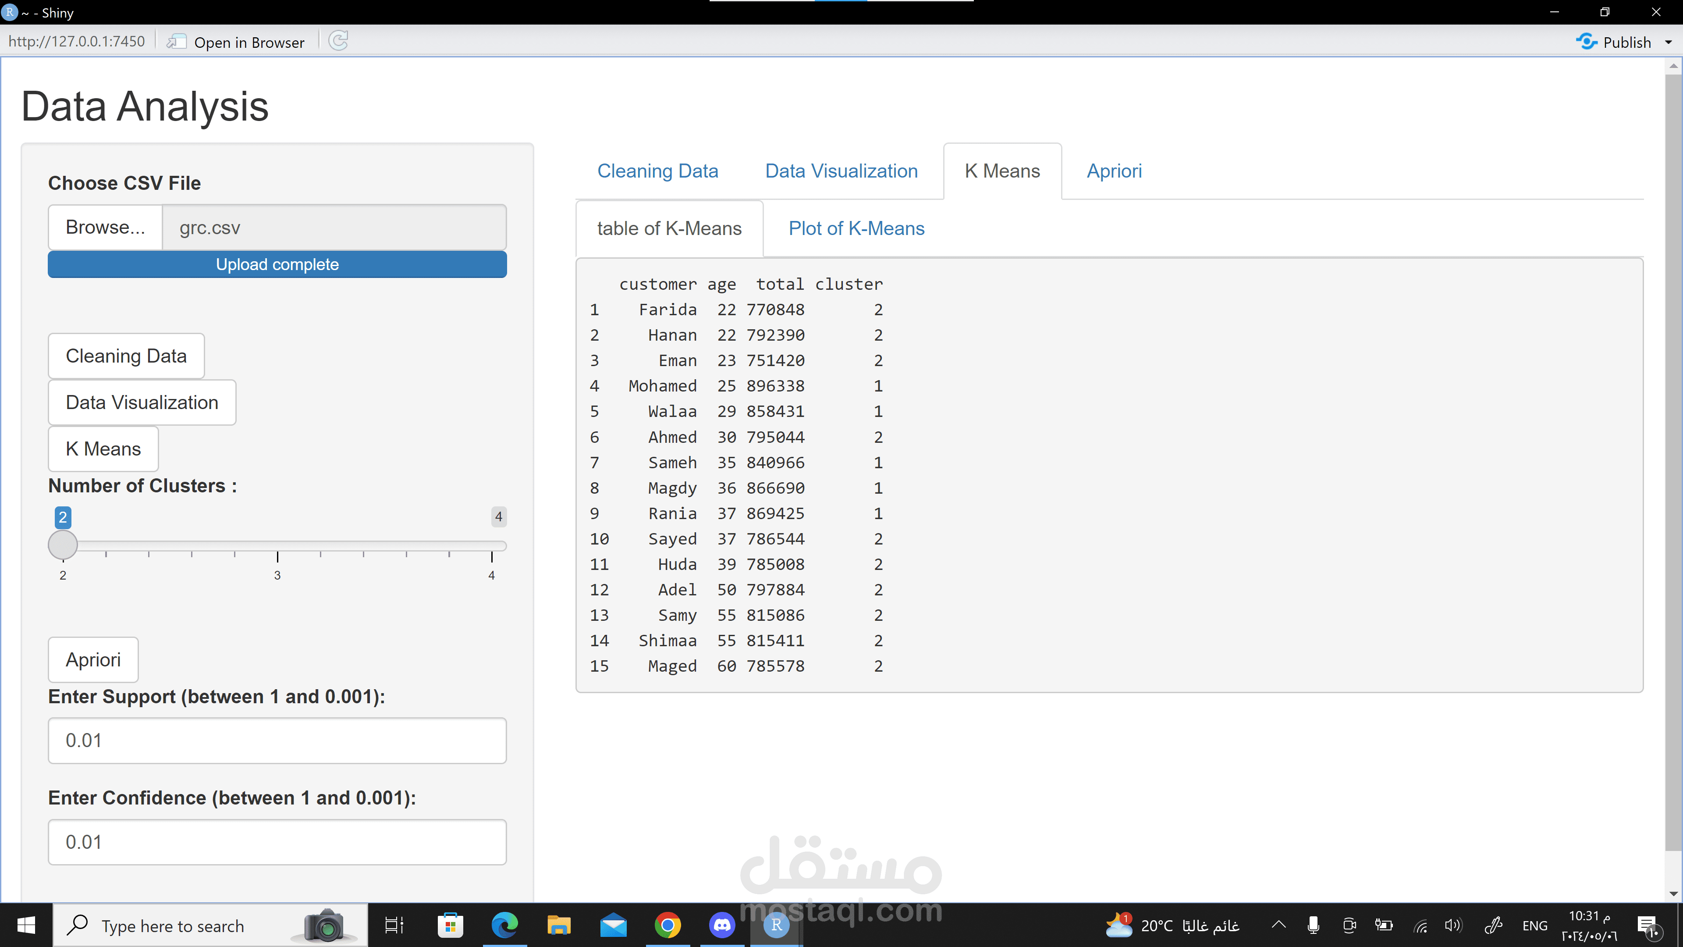Click Open in Browser link
1683x947 pixels.
[249, 43]
